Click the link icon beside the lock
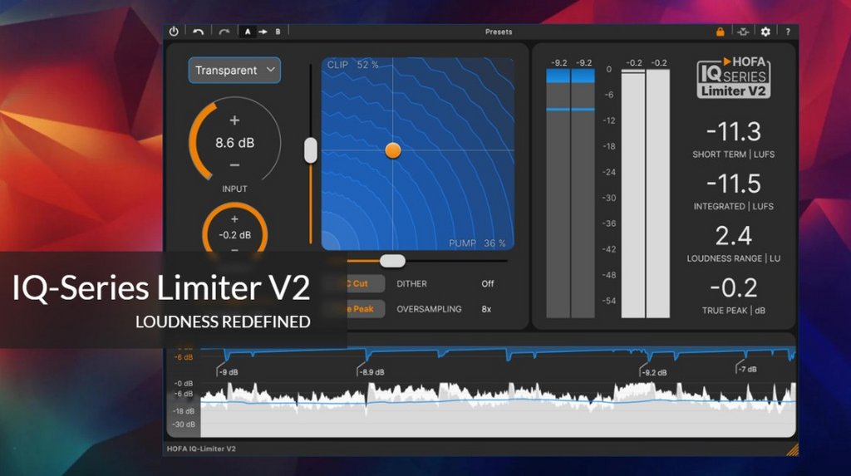The height and width of the screenshot is (476, 851). click(x=743, y=32)
